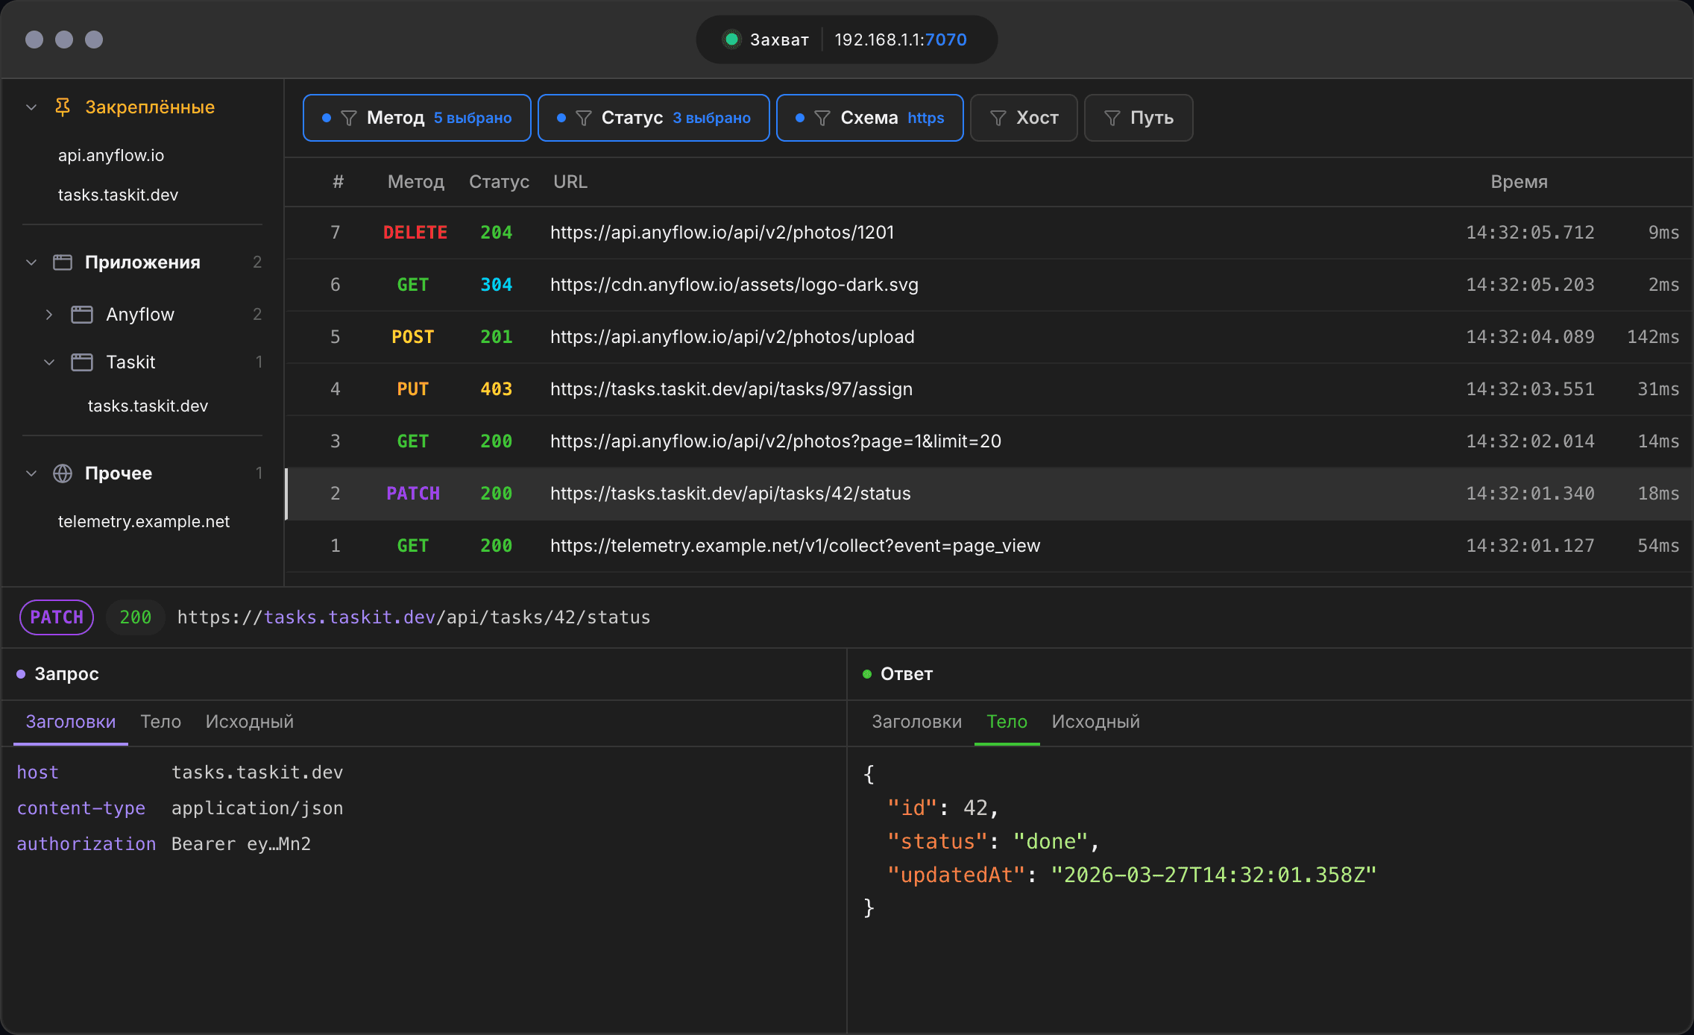Select the DELETE photos/1201 request row
1694x1035 pixels.
[x=989, y=233]
